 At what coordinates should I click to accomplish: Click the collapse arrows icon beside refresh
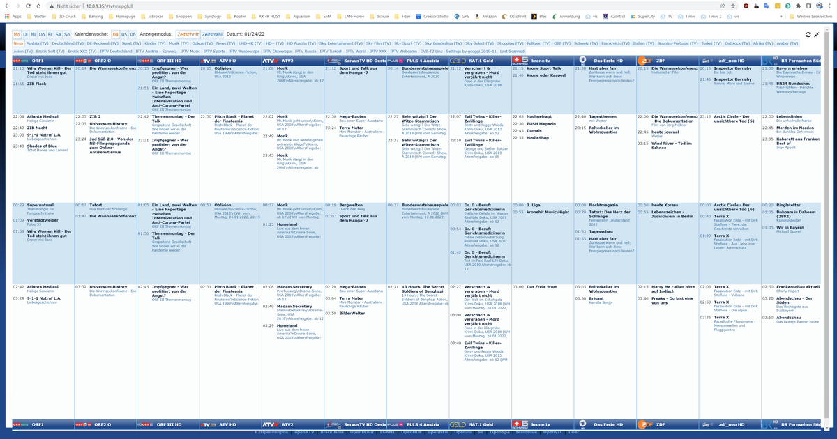tap(817, 34)
